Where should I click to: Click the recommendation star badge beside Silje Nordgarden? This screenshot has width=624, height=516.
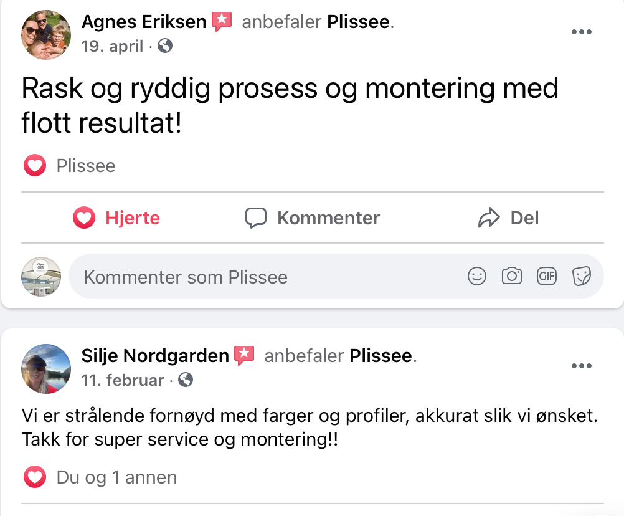tap(244, 356)
